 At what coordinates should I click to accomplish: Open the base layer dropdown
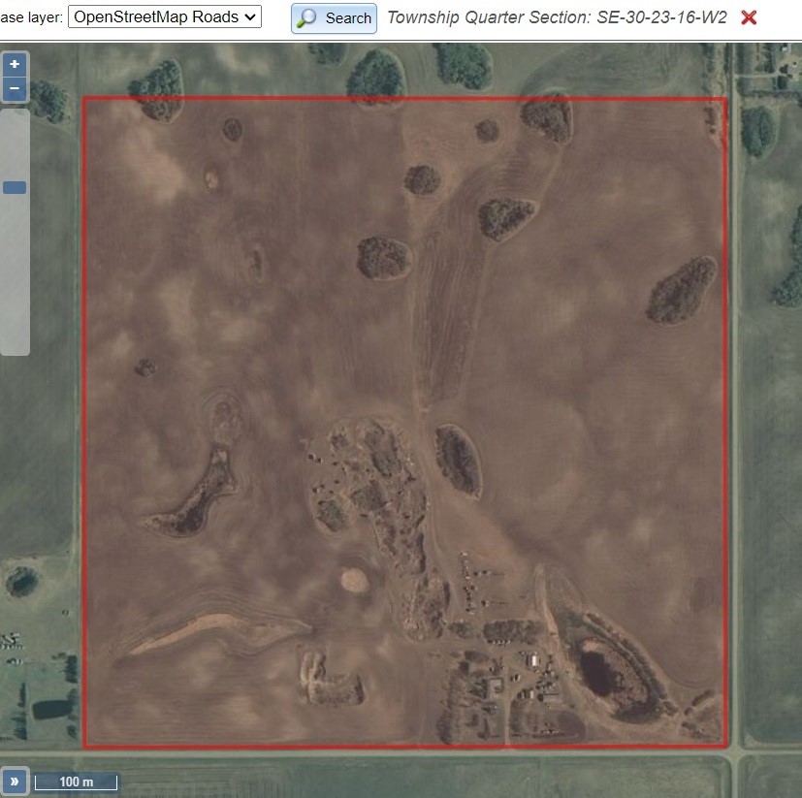pos(165,16)
